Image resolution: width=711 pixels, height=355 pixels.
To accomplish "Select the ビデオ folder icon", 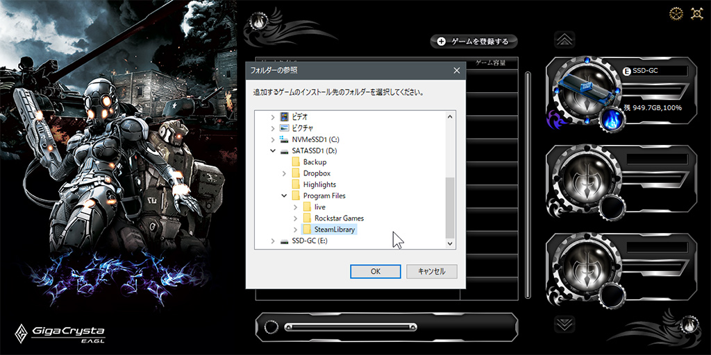I will pos(284,116).
